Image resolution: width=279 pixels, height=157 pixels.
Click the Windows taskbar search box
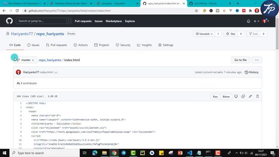(44, 153)
